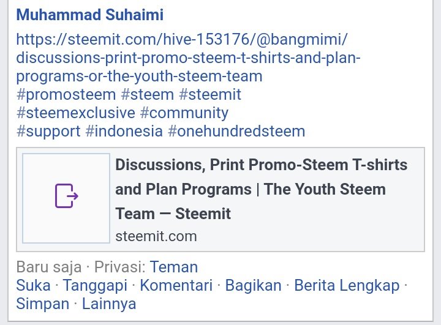441x325 pixels.
Task: Open the #indonesia hashtag
Action: coord(124,131)
